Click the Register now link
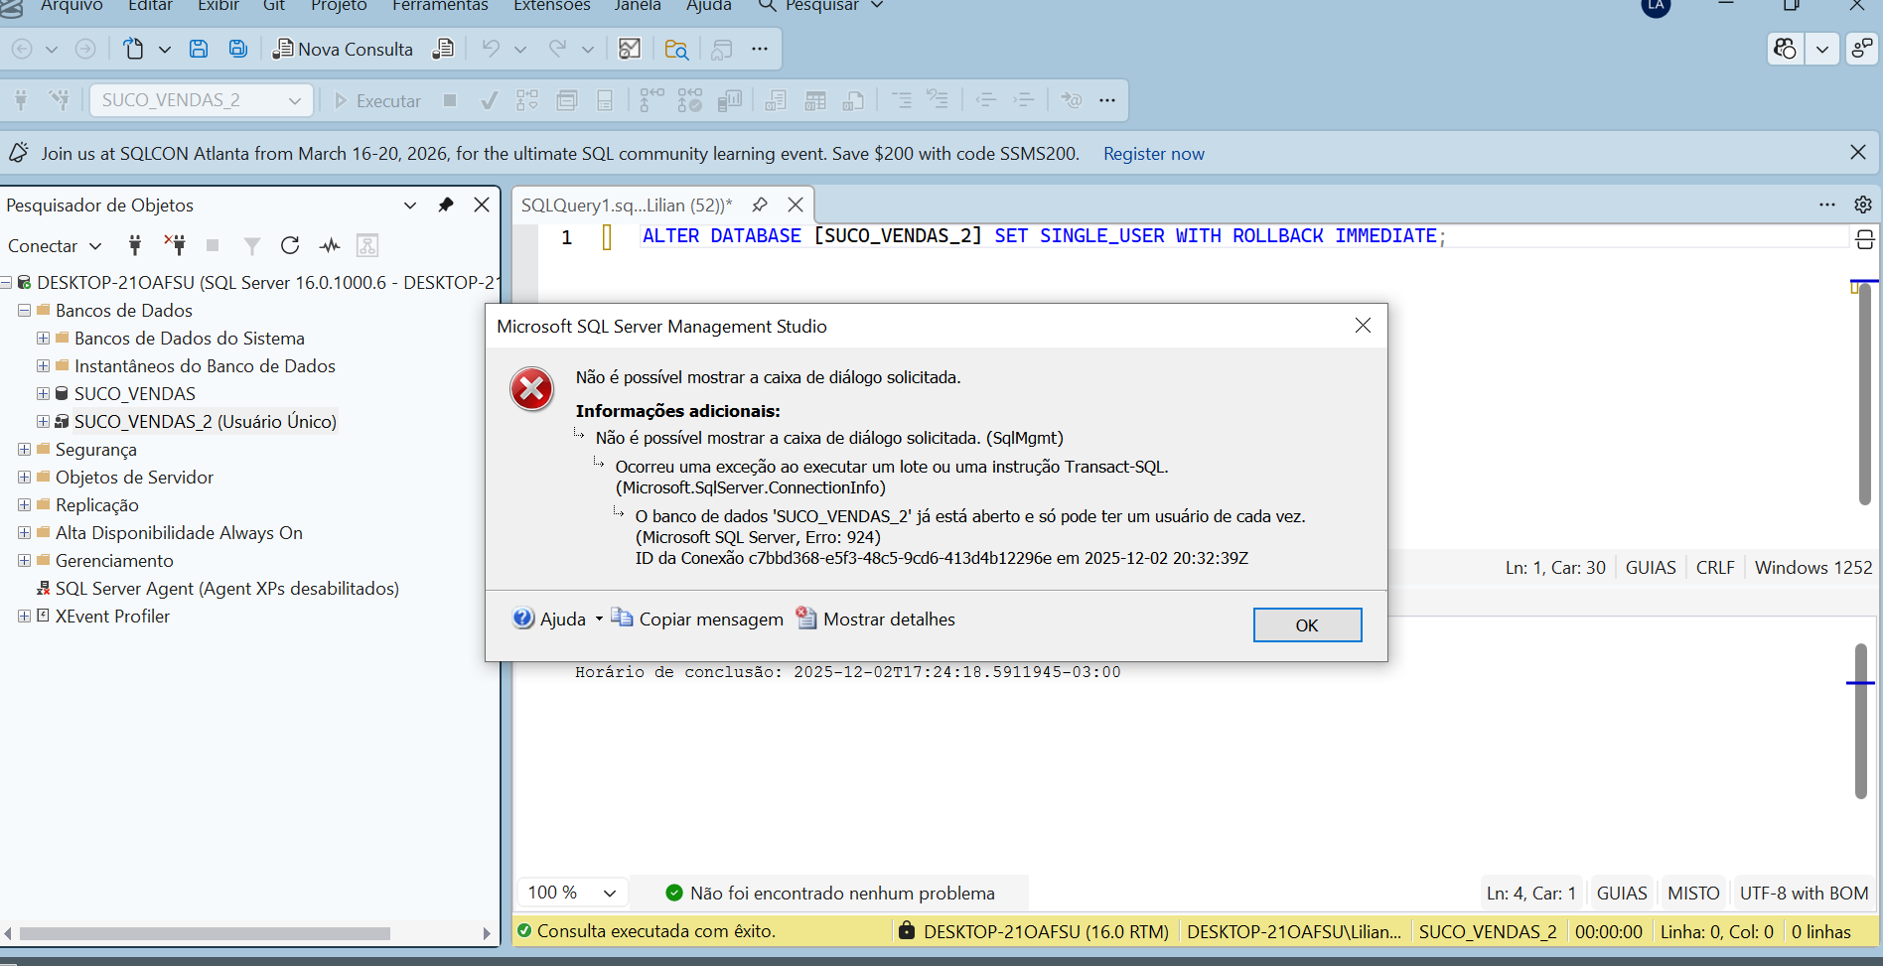Viewport: 1883px width, 966px height. [1153, 154]
